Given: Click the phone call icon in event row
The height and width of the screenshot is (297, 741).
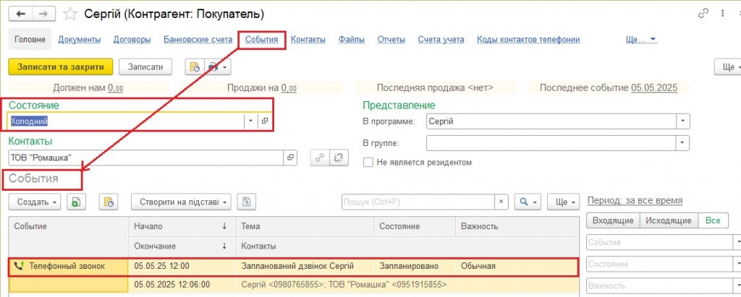Looking at the screenshot, I should point(19,266).
